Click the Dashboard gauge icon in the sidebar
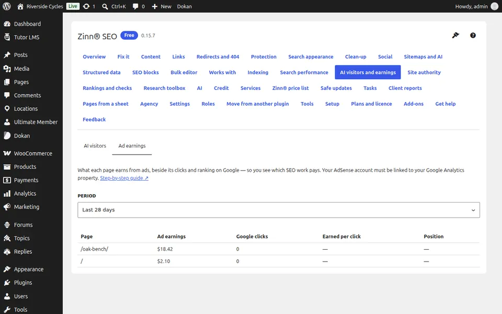The image size is (502, 314). click(7, 24)
